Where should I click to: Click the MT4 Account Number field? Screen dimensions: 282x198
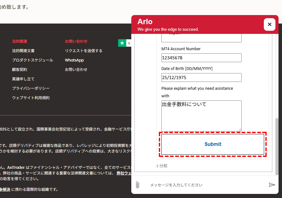[x=201, y=58]
